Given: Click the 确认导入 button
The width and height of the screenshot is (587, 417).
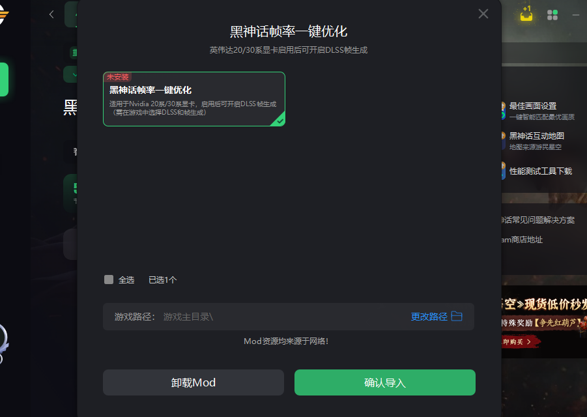Looking at the screenshot, I should pyautogui.click(x=385, y=382).
